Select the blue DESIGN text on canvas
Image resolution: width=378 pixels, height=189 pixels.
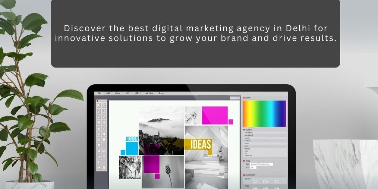click(132, 139)
